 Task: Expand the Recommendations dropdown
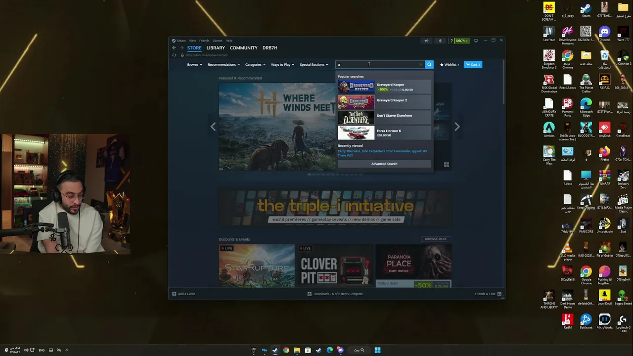click(224, 65)
